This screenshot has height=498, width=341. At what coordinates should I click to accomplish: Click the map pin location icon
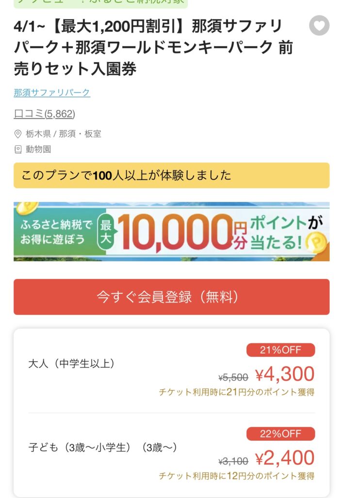(x=18, y=134)
